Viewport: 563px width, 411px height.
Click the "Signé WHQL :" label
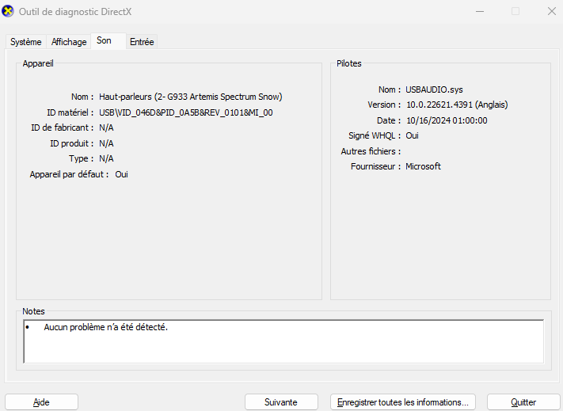pyautogui.click(x=375, y=135)
